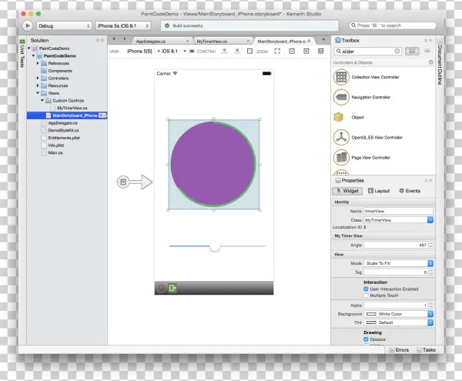
Task: Click the Run play button
Action: click(28, 25)
